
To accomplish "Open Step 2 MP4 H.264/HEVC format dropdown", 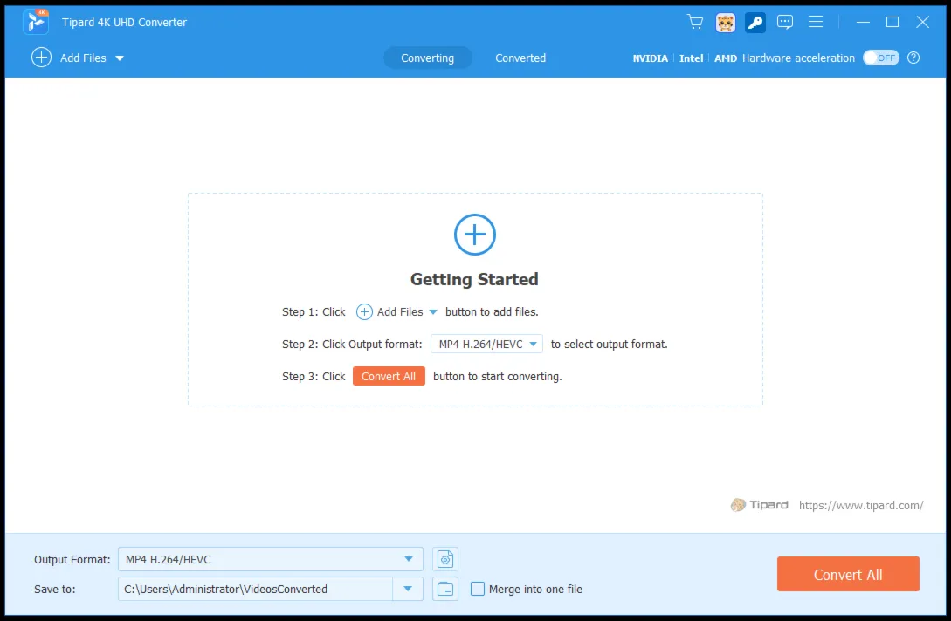I will pyautogui.click(x=486, y=345).
